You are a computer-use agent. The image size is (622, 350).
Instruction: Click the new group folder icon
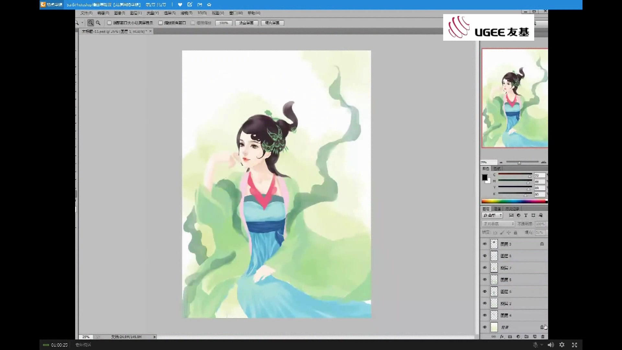point(526,337)
